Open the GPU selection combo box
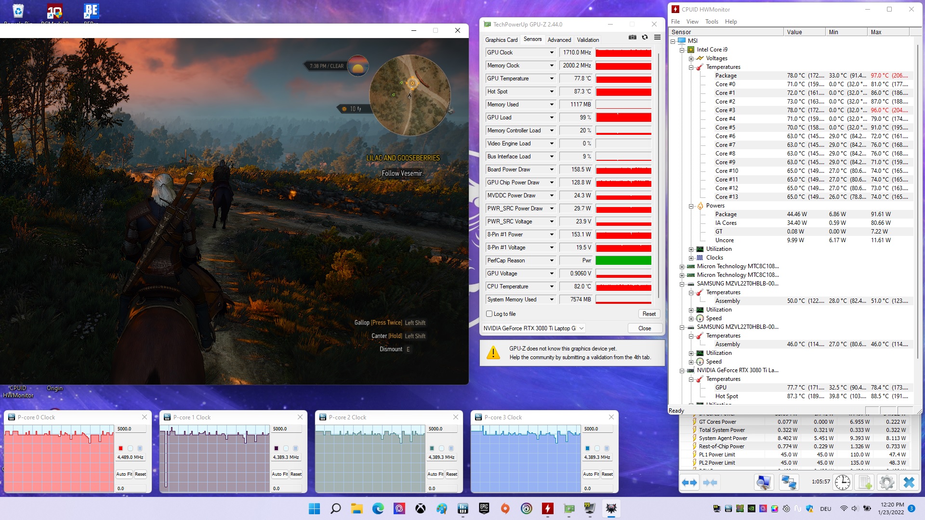 coord(534,328)
